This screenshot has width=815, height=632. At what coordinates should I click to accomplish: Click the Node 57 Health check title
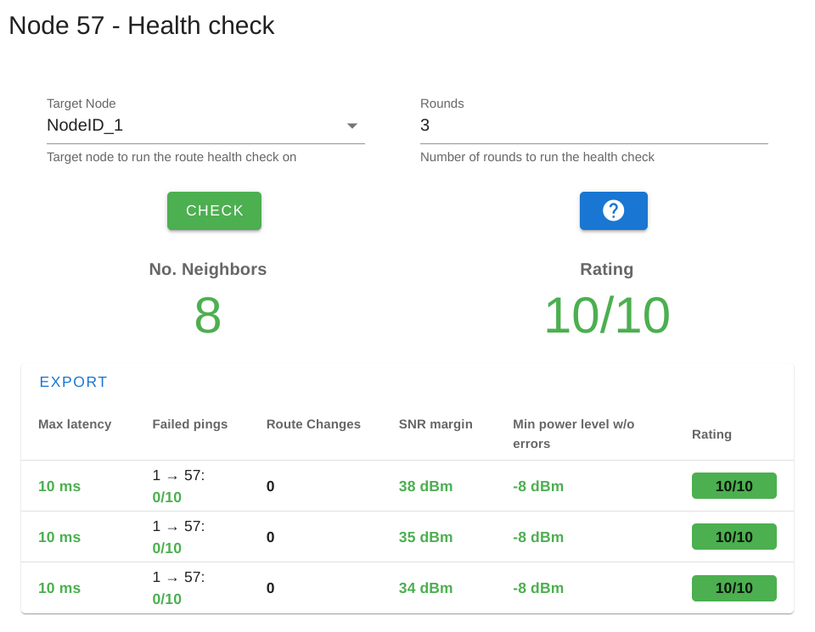click(x=142, y=25)
